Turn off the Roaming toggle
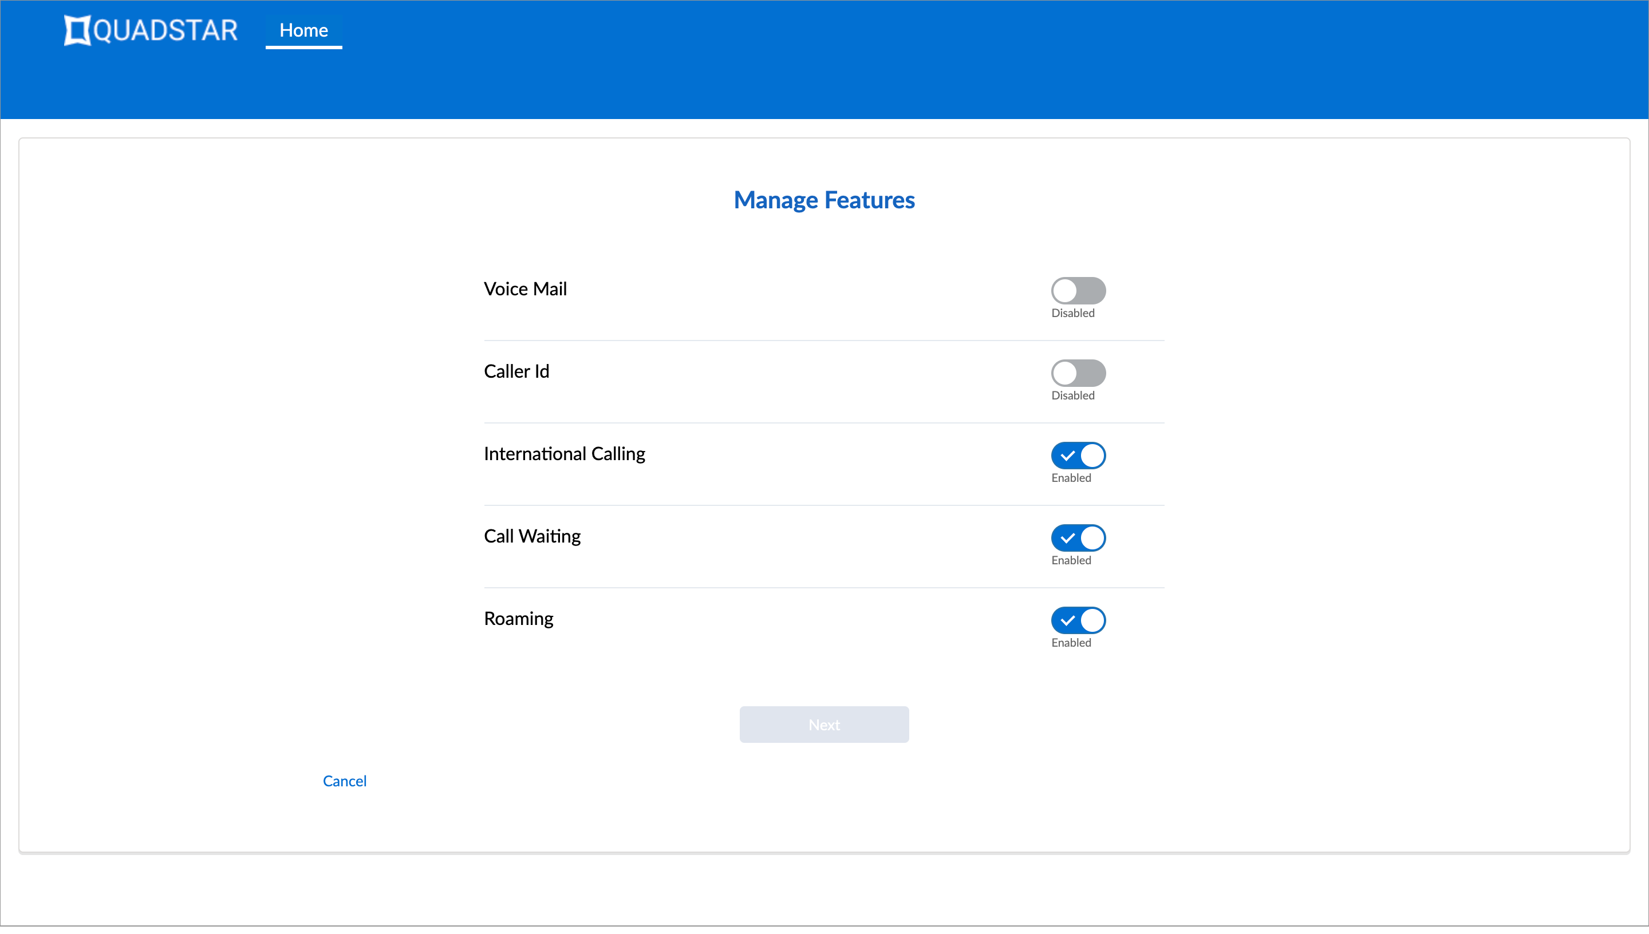The width and height of the screenshot is (1649, 934). click(x=1078, y=620)
